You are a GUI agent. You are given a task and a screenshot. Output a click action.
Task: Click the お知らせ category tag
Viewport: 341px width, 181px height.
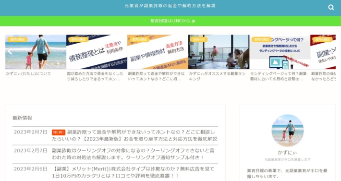click(x=199, y=39)
